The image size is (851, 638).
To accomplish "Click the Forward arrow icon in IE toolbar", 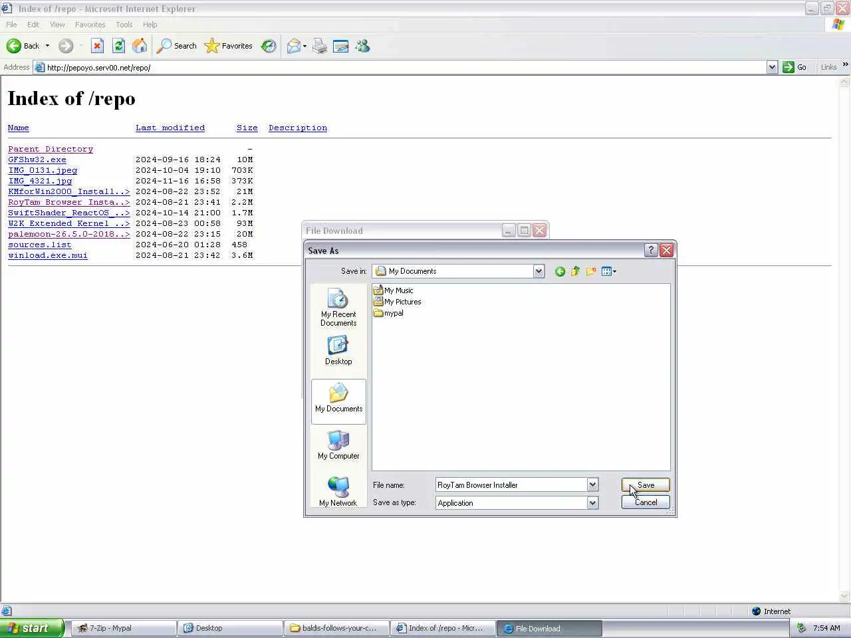I will point(65,46).
